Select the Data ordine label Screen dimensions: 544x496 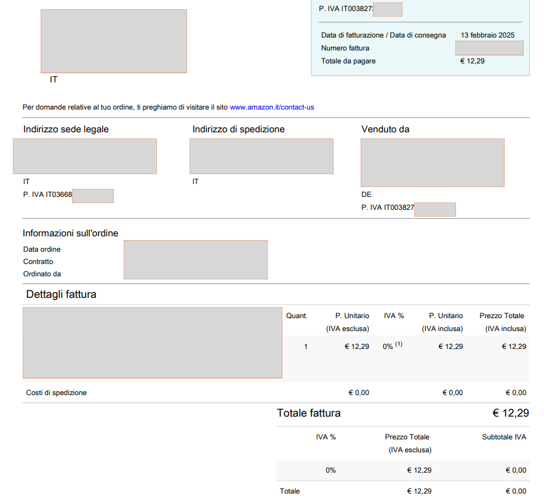coord(42,249)
